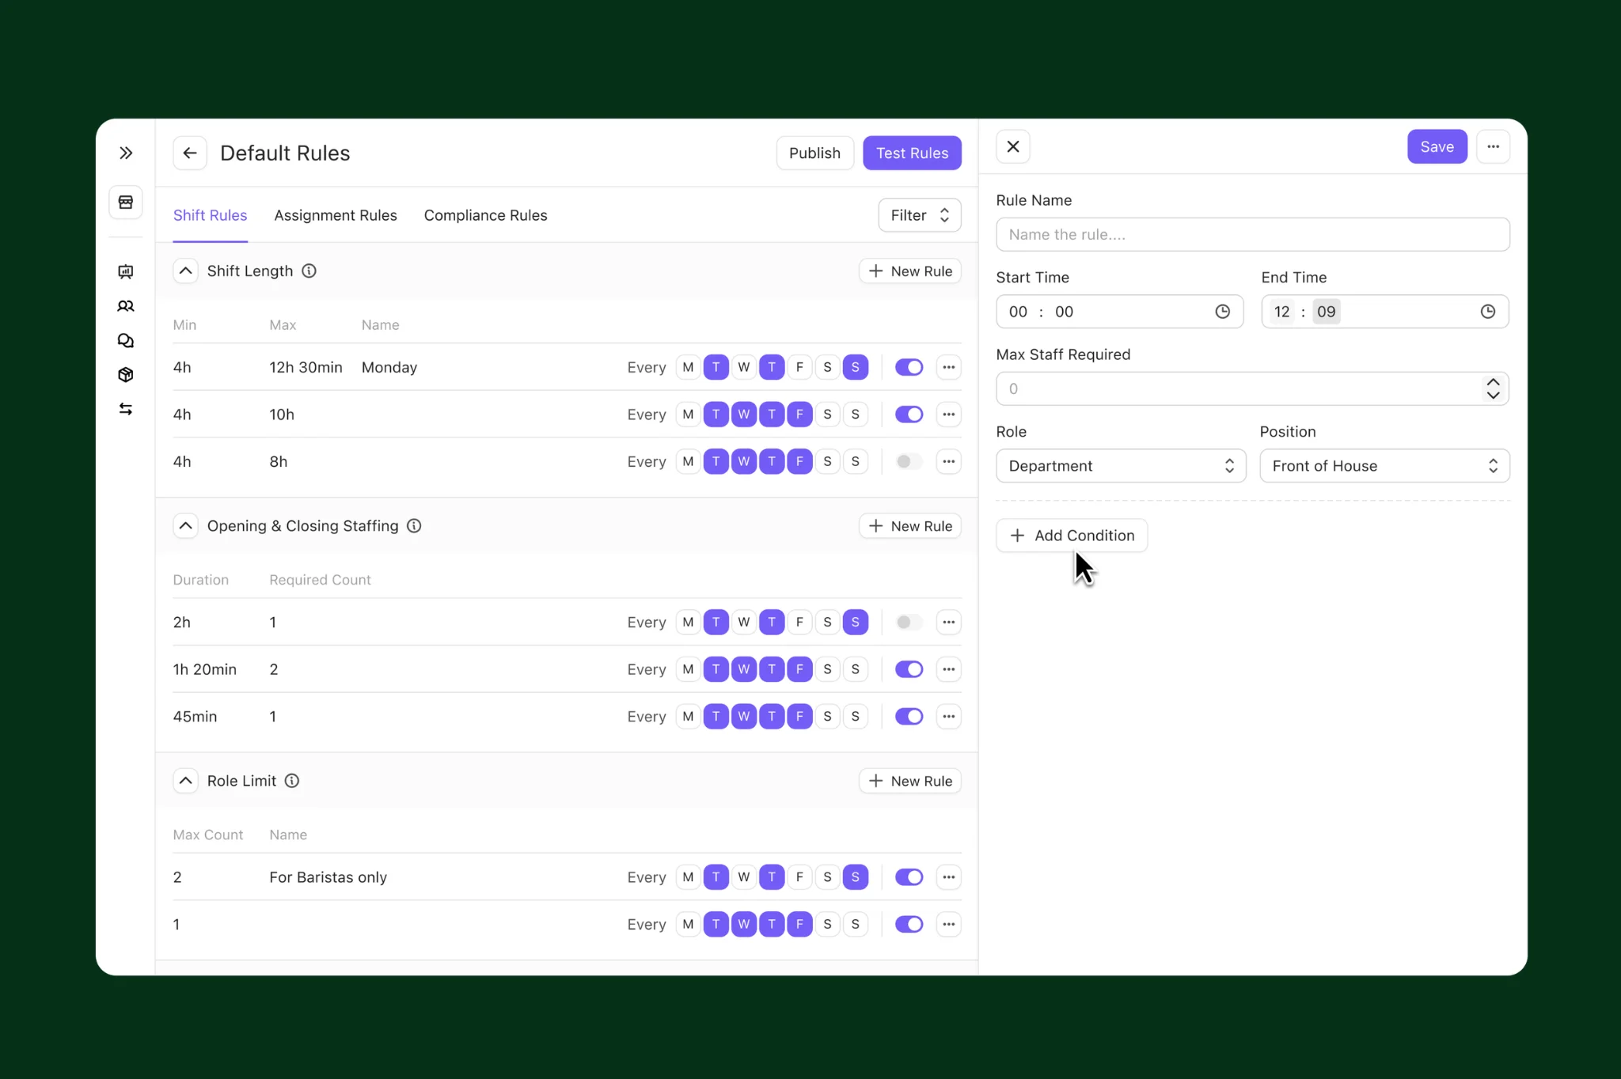Click Add Condition in the rule panel
The height and width of the screenshot is (1079, 1621).
point(1071,536)
